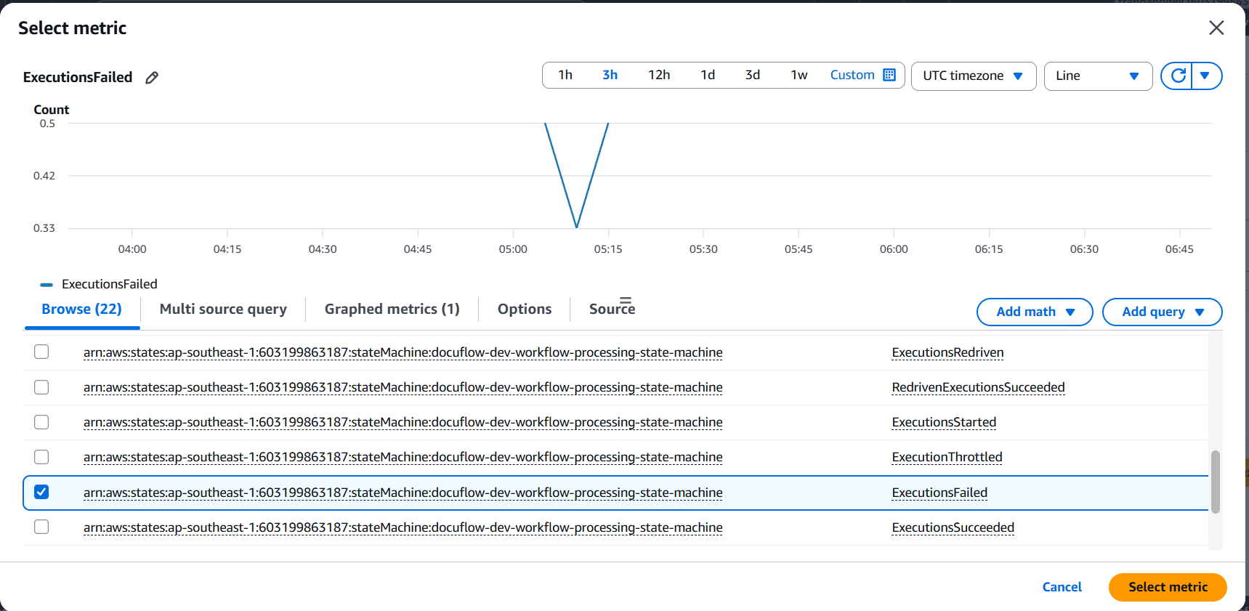Image resolution: width=1249 pixels, height=611 pixels.
Task: Click the 06:00 time axis label
Action: 894,249
